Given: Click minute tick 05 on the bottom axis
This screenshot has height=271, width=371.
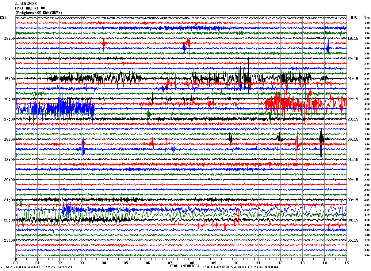Looking at the screenshot, I should click(x=126, y=263).
